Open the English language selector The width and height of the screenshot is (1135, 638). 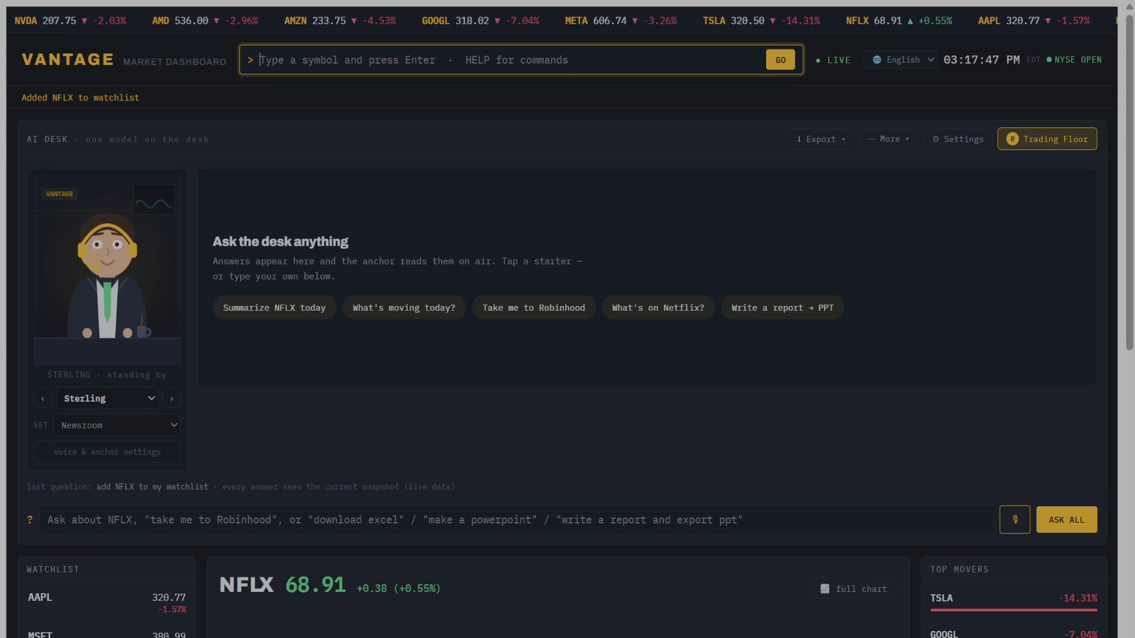coord(900,60)
